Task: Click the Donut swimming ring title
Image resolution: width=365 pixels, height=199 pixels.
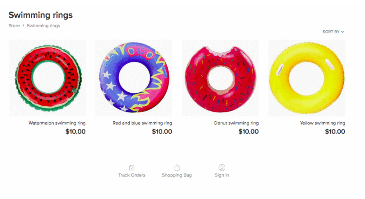Action: pyautogui.click(x=236, y=123)
